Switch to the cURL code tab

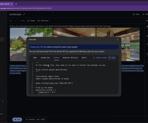click(x=35, y=58)
